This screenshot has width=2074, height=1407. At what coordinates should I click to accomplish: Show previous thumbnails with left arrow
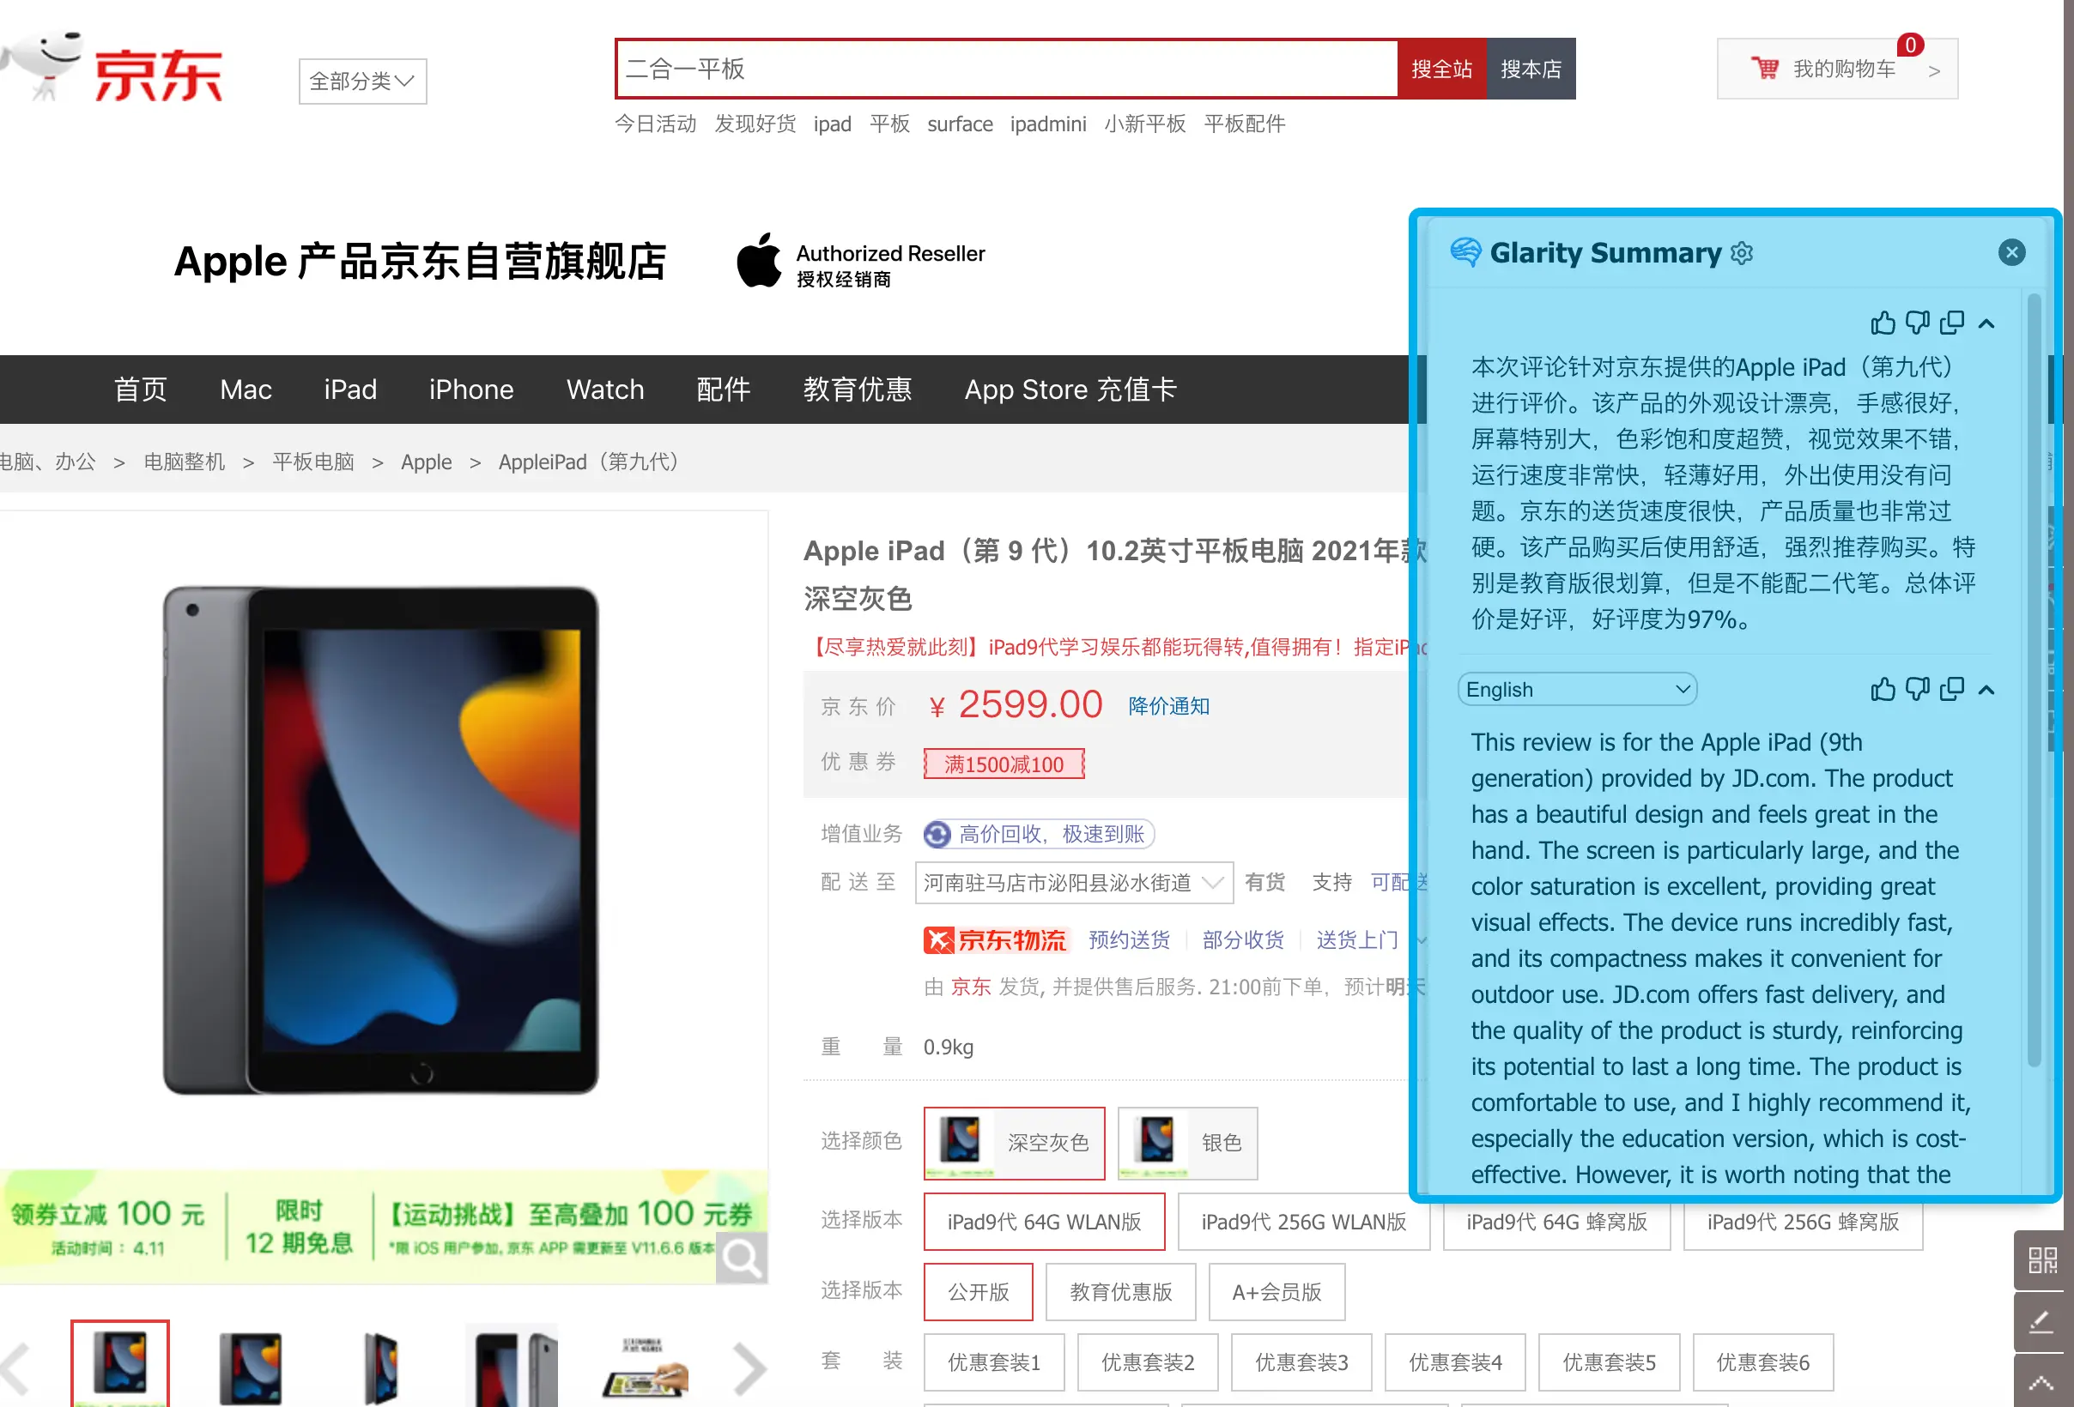[16, 1368]
